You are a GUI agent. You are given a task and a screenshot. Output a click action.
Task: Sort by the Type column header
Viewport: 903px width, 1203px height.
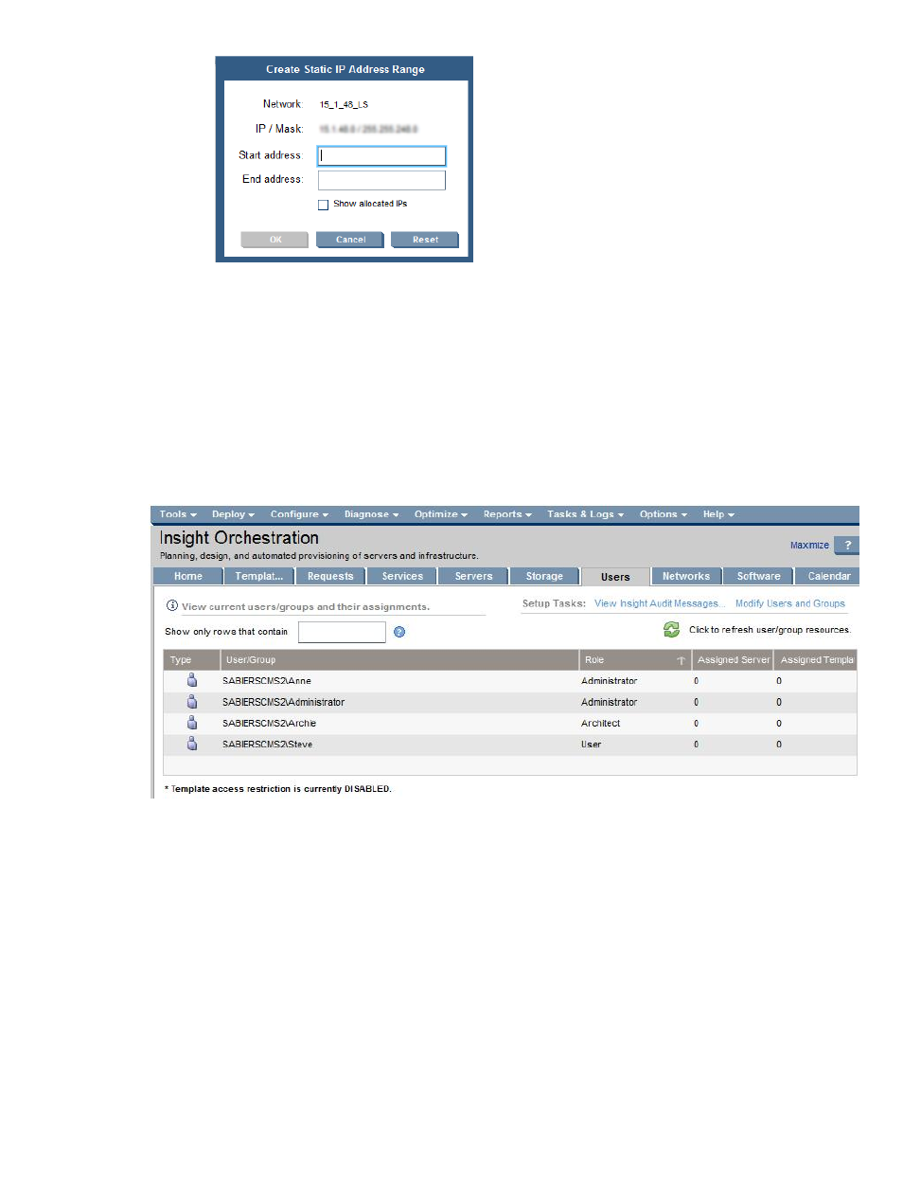coord(192,660)
